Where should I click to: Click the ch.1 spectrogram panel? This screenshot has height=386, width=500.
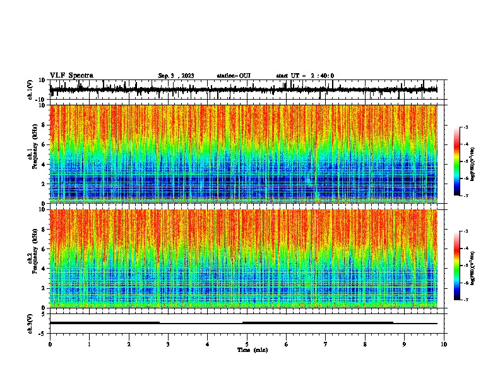tap(244, 154)
